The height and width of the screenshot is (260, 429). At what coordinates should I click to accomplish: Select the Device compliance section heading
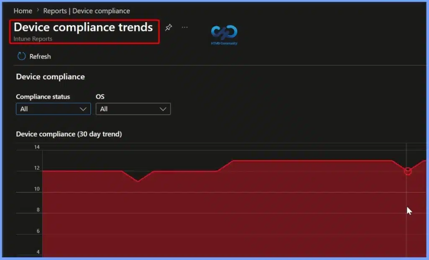50,77
